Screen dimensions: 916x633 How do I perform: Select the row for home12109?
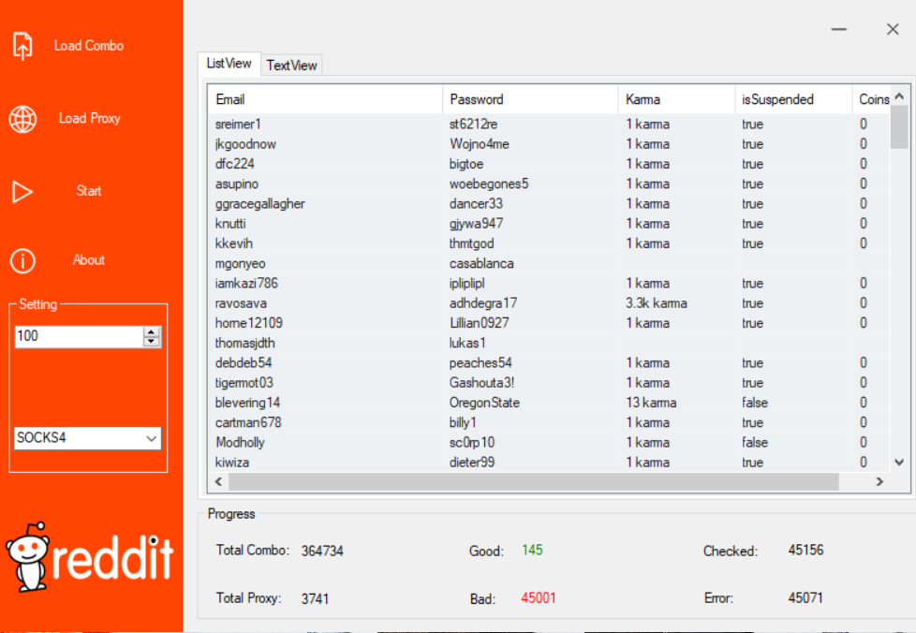[549, 323]
